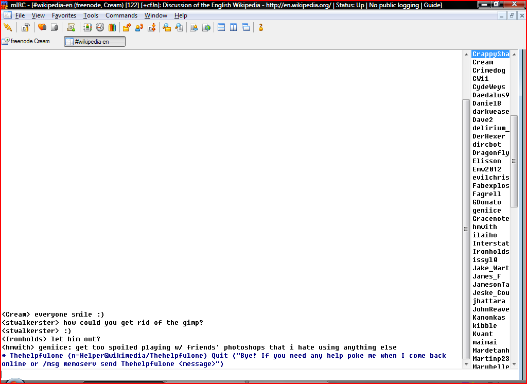The image size is (527, 384).
Task: Tile windows horizontally icon
Action: pos(221,28)
